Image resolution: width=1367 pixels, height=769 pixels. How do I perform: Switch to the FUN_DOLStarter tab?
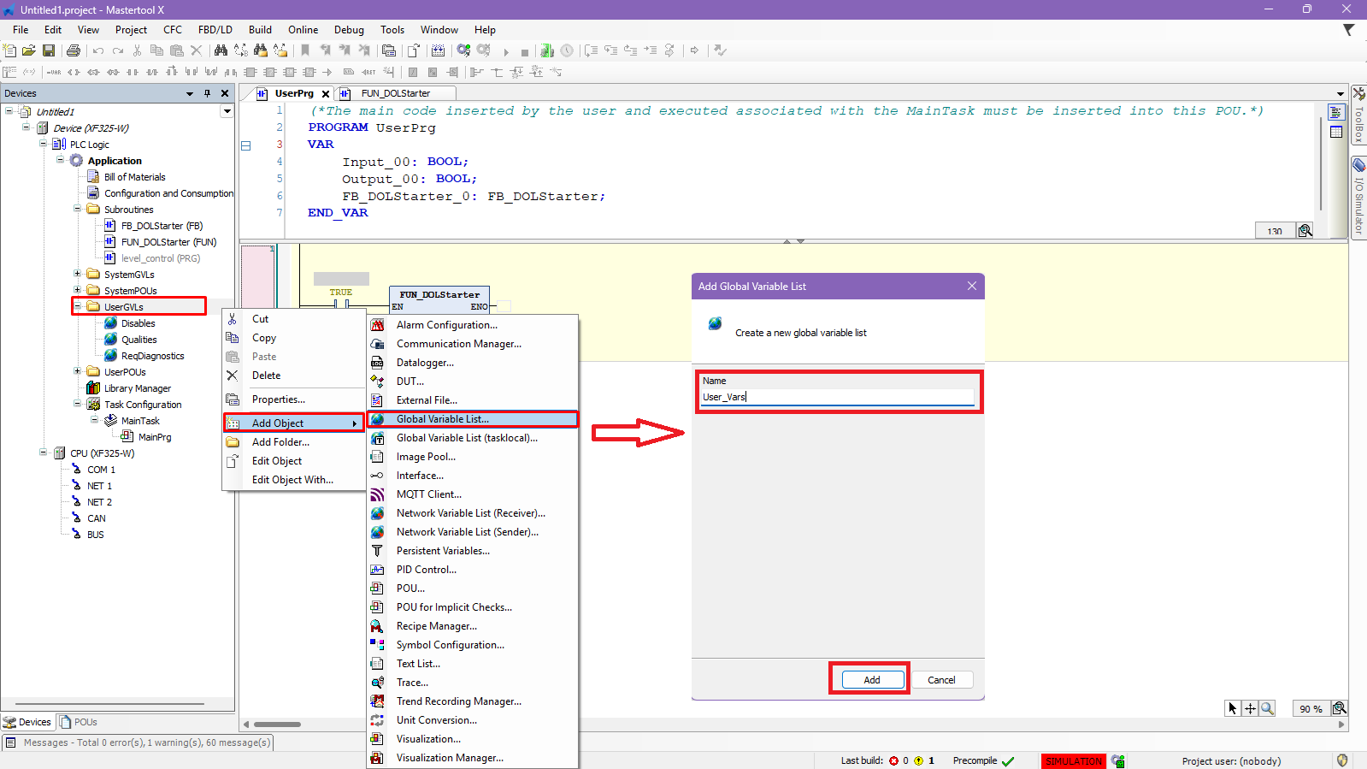[395, 93]
